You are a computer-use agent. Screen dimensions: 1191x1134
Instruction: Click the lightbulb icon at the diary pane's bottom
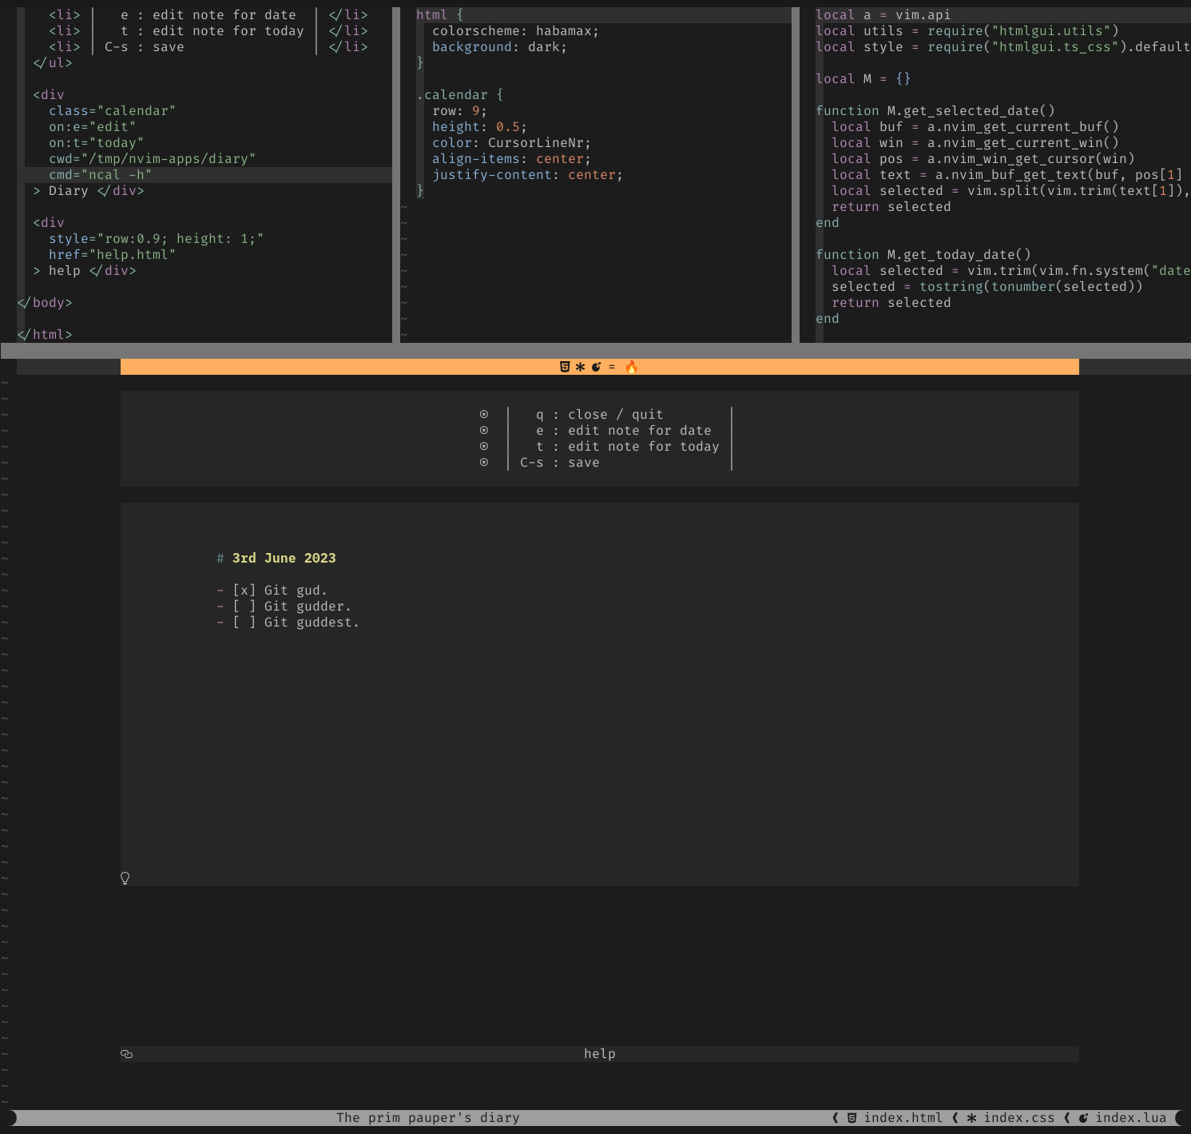pos(125,878)
